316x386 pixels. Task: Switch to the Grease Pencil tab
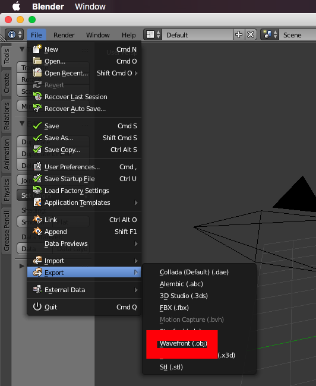(7, 230)
